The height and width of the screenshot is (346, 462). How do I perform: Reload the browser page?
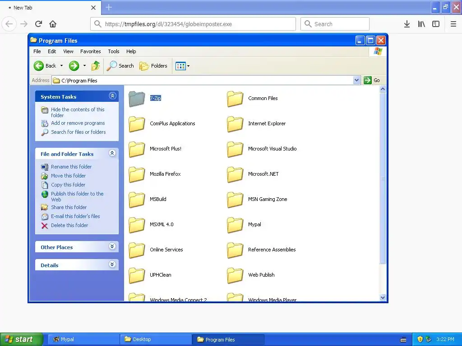[38, 24]
